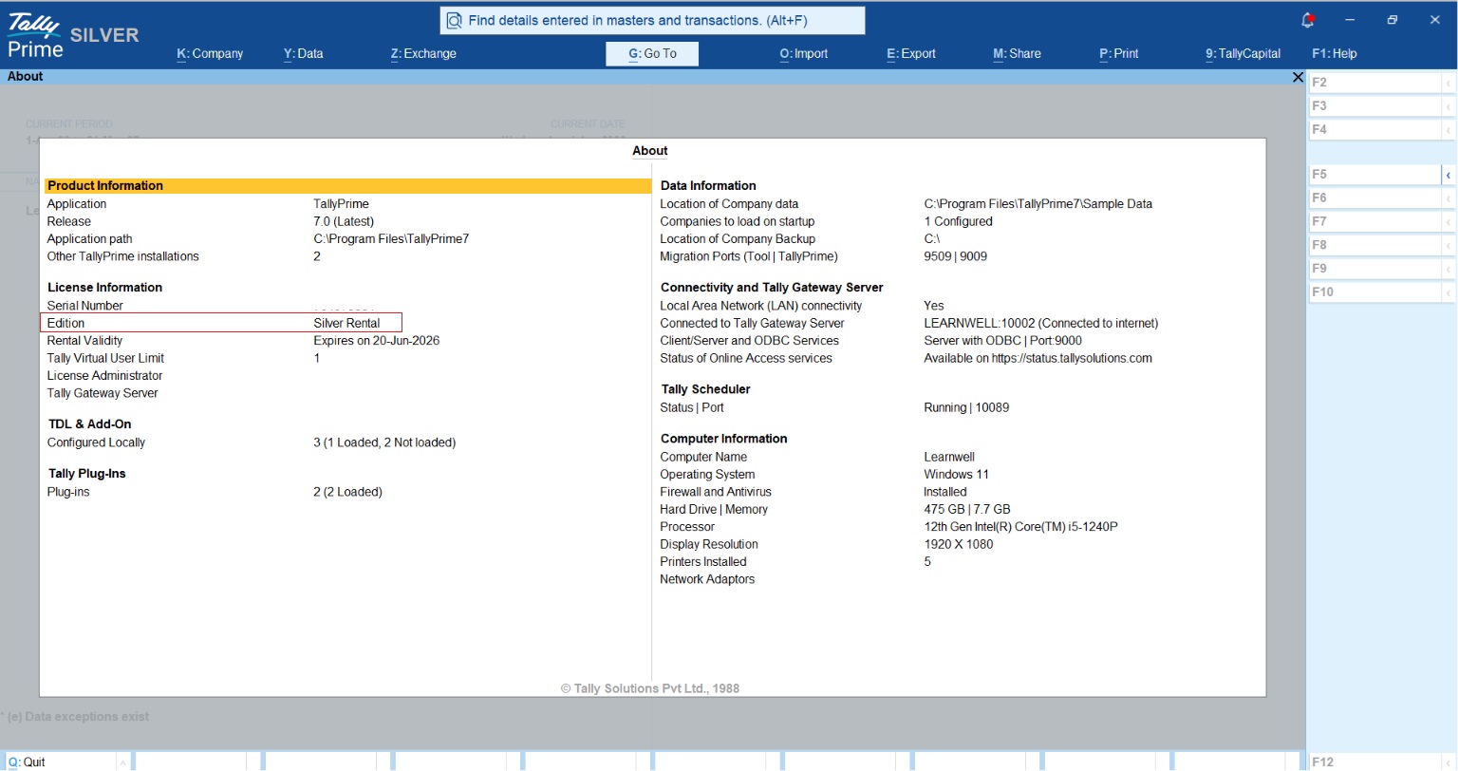1458x771 pixels.
Task: Click the 'Network Adaptors' label
Action: (x=707, y=579)
